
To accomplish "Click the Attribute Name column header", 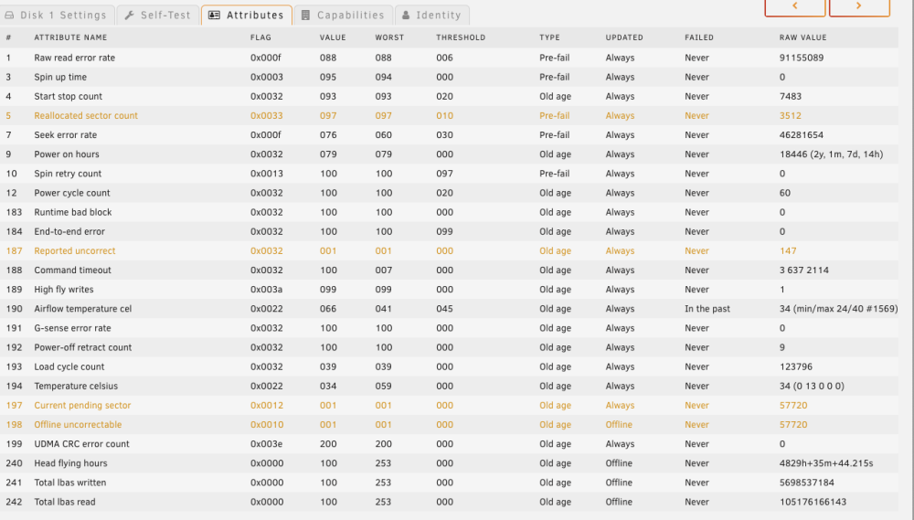I will [70, 37].
